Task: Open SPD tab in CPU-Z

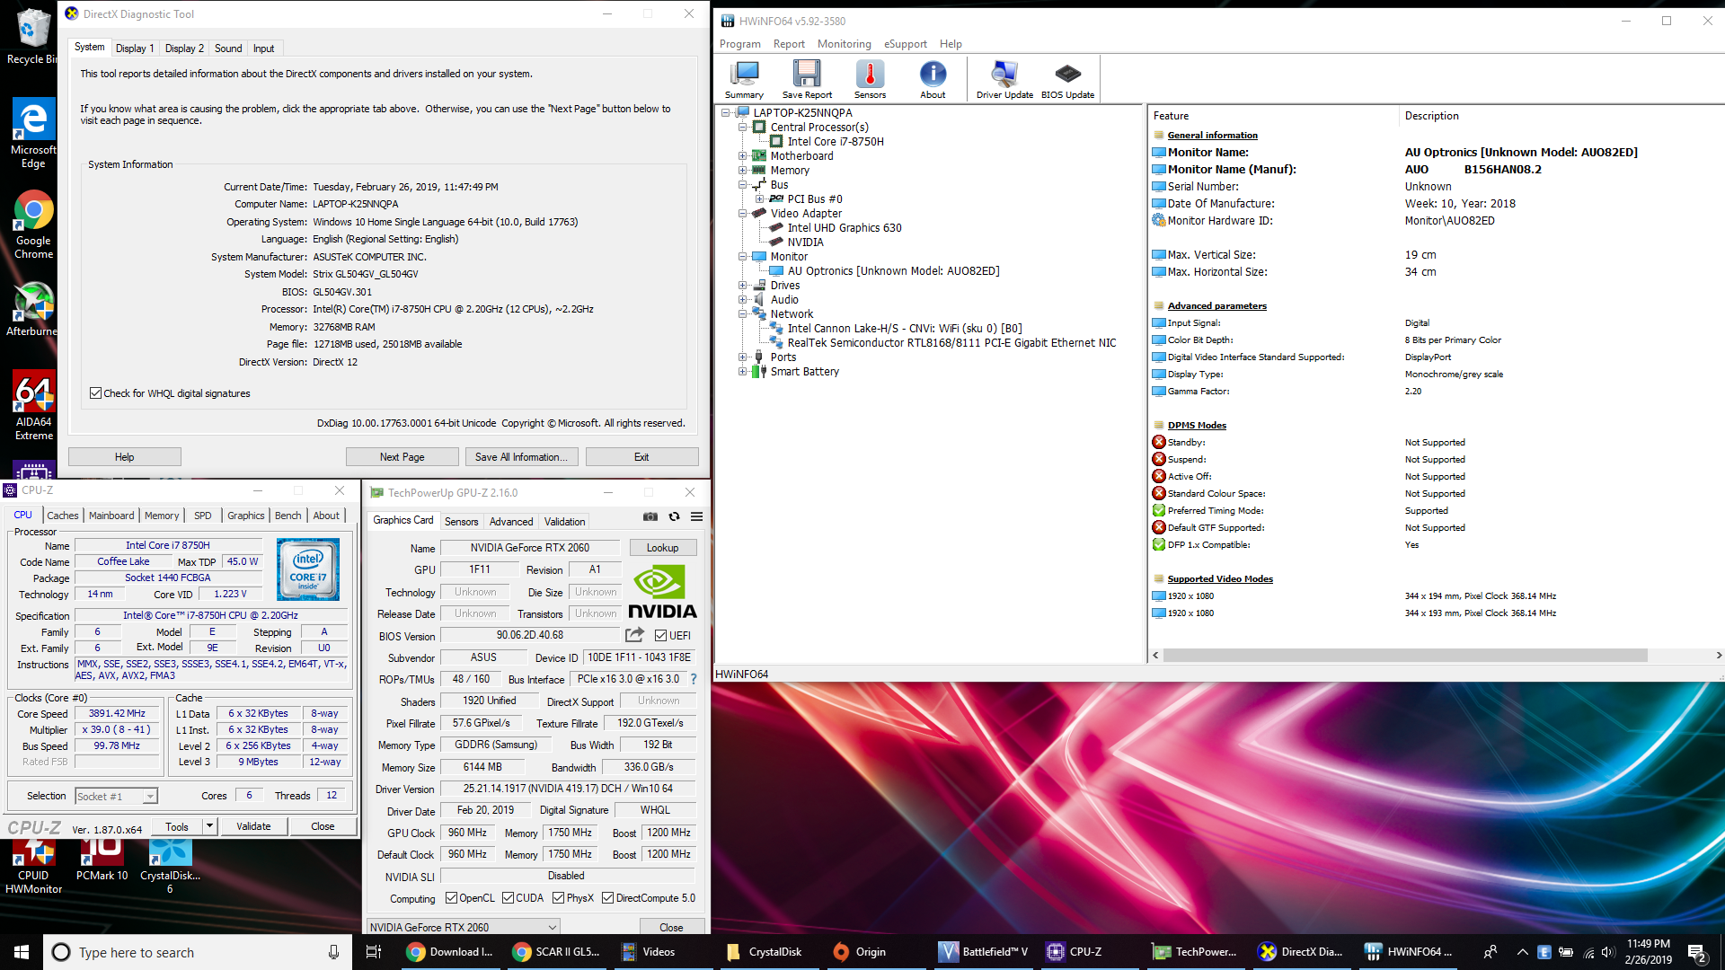Action: (203, 516)
